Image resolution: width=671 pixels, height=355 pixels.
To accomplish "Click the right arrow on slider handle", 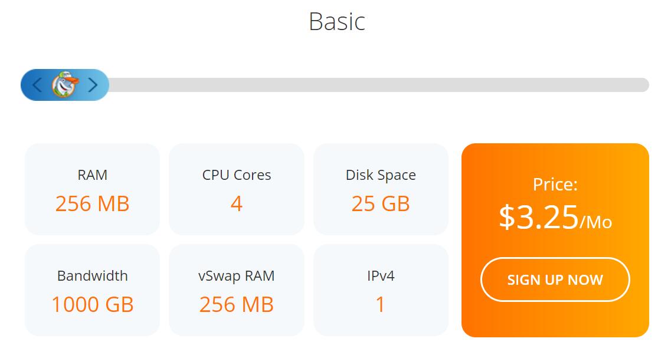I will 93,85.
